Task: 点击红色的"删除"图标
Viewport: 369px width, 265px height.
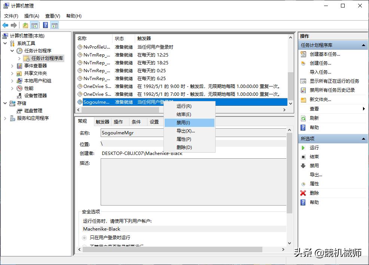Action: click(303, 193)
